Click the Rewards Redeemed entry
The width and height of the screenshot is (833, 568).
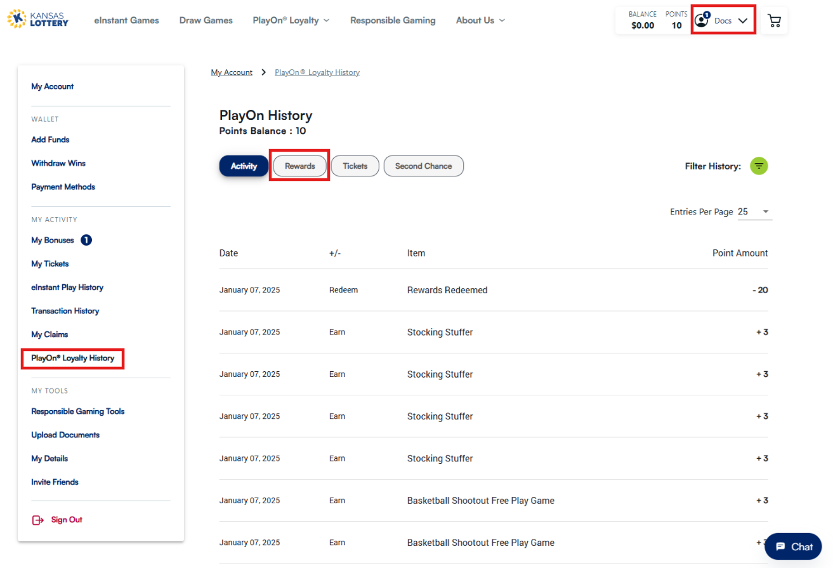(447, 290)
